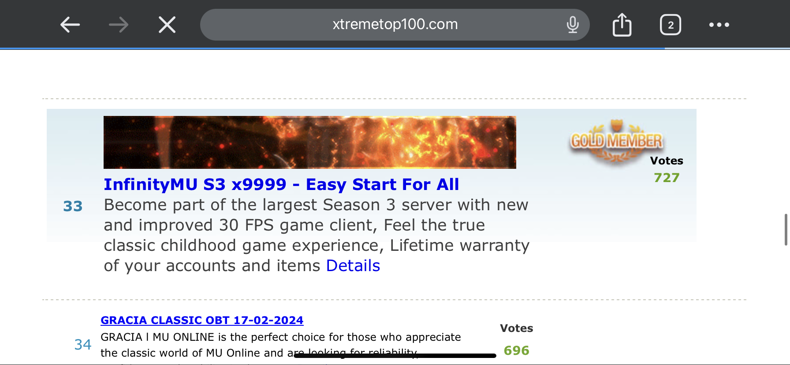The height and width of the screenshot is (365, 790).
Task: Stop page loading with the X icon
Action: [167, 25]
